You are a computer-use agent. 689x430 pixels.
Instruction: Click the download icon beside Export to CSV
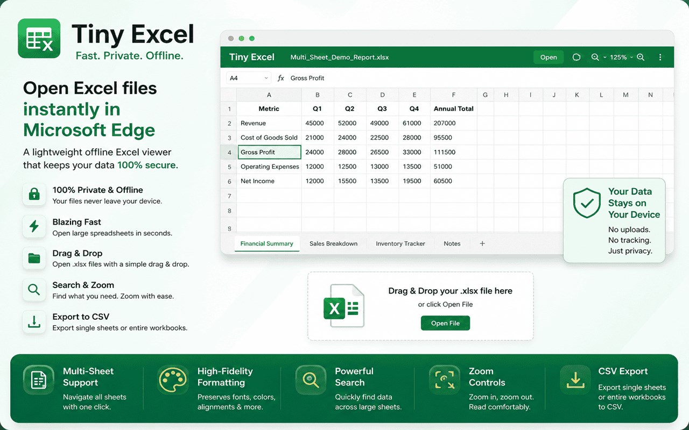(34, 321)
